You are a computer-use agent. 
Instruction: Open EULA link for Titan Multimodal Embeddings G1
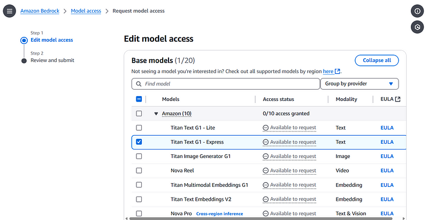point(387,185)
